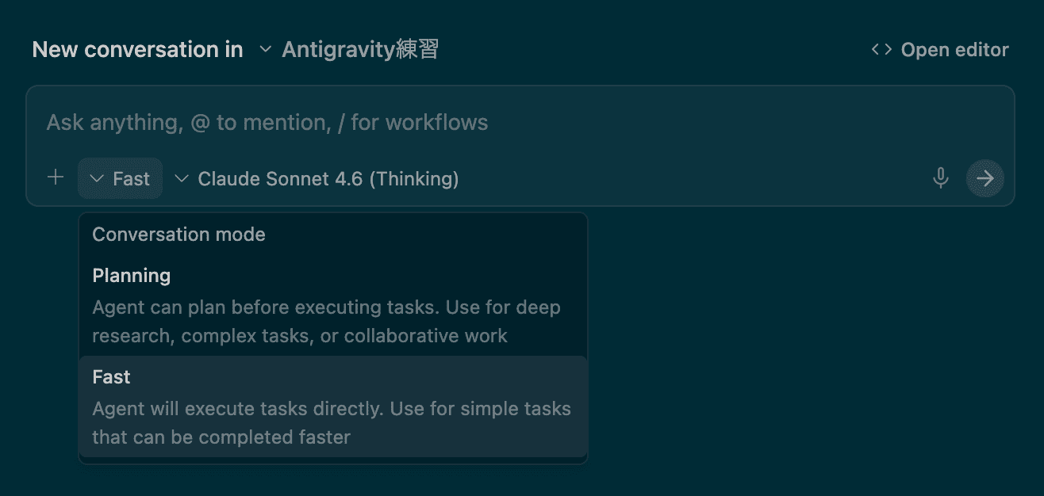Click the New conversation in heading
Image resolution: width=1044 pixels, height=496 pixels.
[x=137, y=50]
